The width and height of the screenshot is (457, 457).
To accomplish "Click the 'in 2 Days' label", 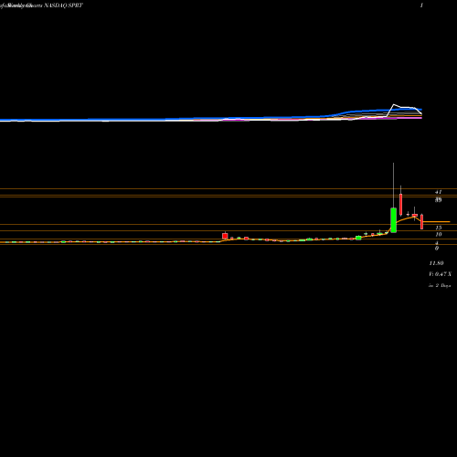I will [440, 286].
